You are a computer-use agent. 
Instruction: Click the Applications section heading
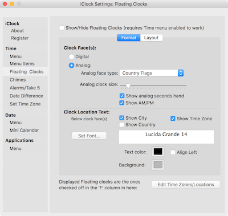coord(19,140)
